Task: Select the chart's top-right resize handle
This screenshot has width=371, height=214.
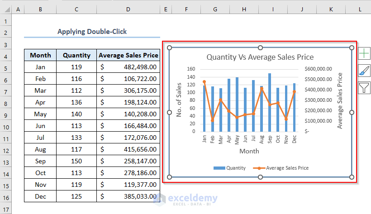Action: 352,48
